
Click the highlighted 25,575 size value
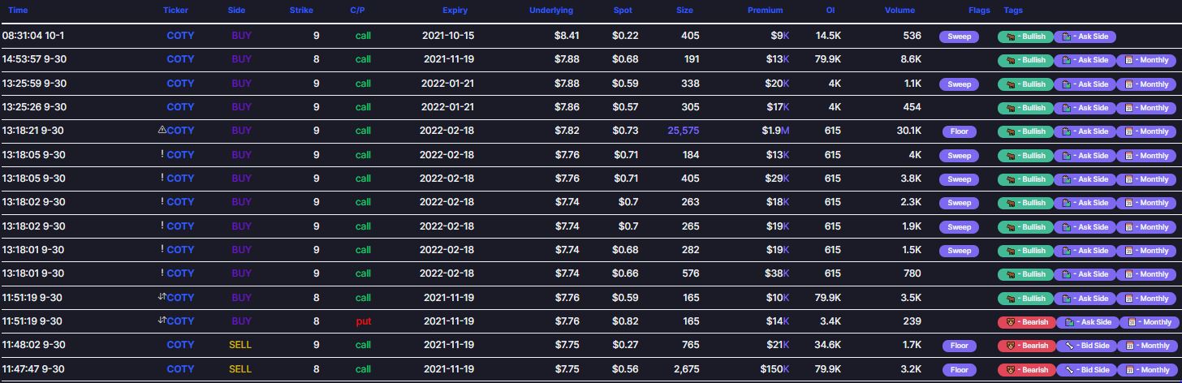[683, 131]
